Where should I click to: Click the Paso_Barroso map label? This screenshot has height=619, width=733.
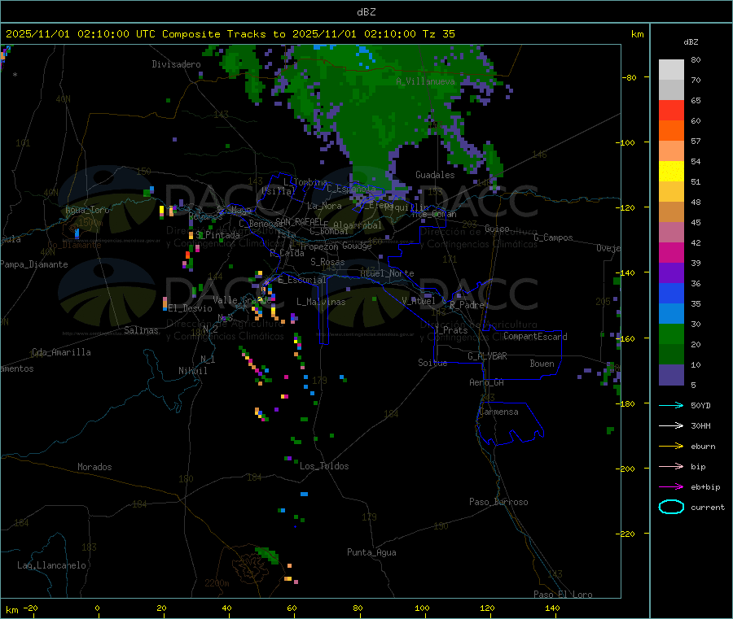coord(498,503)
